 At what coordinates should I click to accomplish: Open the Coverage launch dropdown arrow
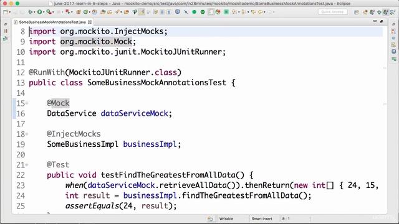click(x=53, y=12)
